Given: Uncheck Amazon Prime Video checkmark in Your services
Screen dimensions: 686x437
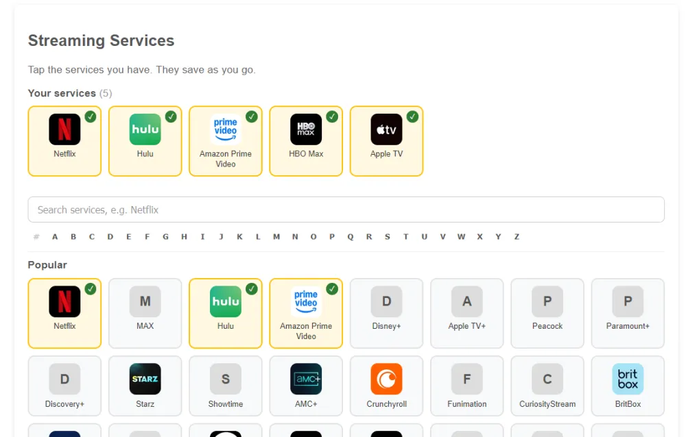Looking at the screenshot, I should 252,116.
